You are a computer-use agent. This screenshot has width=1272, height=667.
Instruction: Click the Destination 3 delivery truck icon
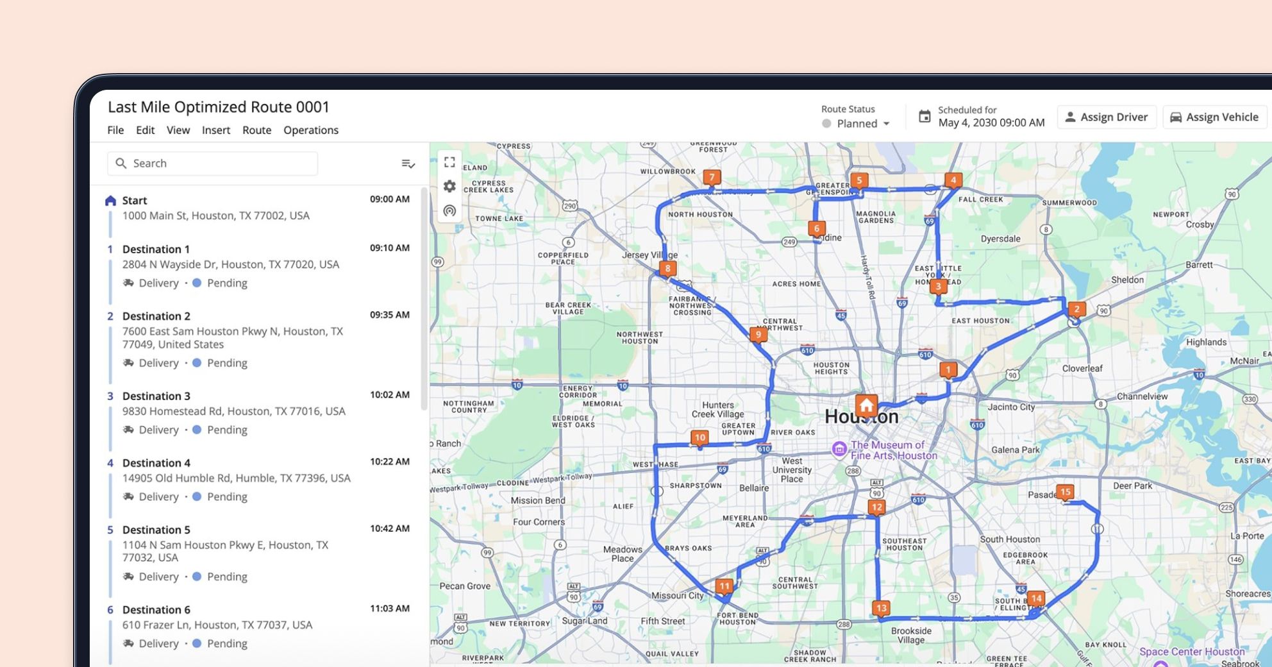(x=128, y=430)
